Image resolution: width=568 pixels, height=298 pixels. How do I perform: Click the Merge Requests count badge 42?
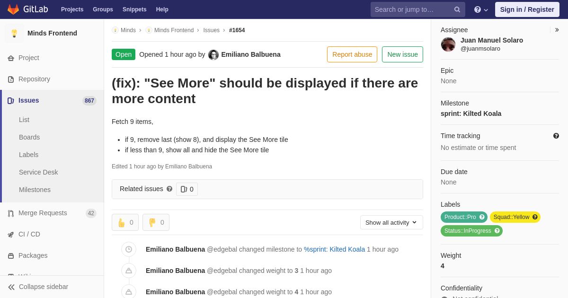pyautogui.click(x=91, y=213)
